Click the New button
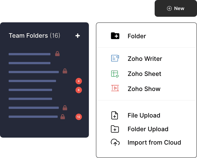The height and width of the screenshot is (158, 197). coord(176,8)
